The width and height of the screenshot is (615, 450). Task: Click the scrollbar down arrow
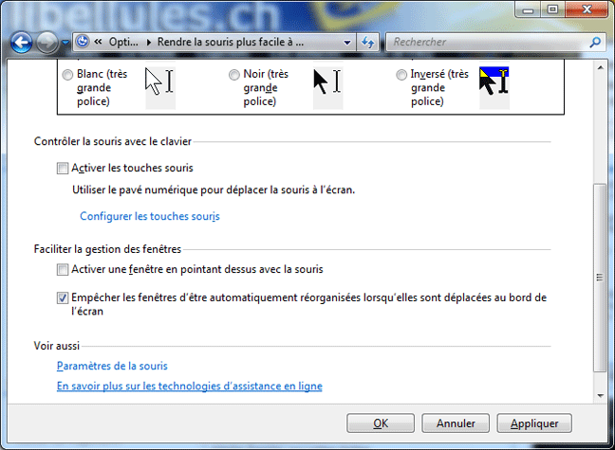(601, 396)
